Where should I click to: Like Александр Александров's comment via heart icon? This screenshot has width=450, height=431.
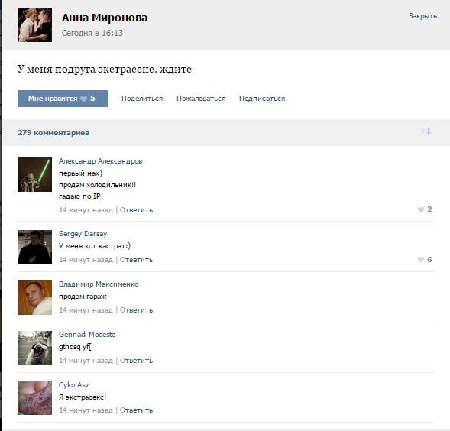[x=421, y=209]
